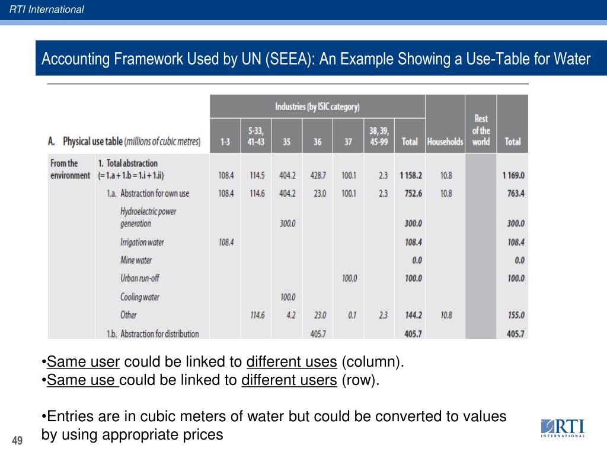Click the RTI International logo
The height and width of the screenshot is (455, 607).
[563, 428]
